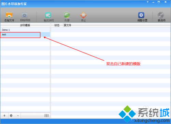This screenshot has width=171, height=124.
Task: Click the 状态 column header
Action: pyautogui.click(x=57, y=25)
